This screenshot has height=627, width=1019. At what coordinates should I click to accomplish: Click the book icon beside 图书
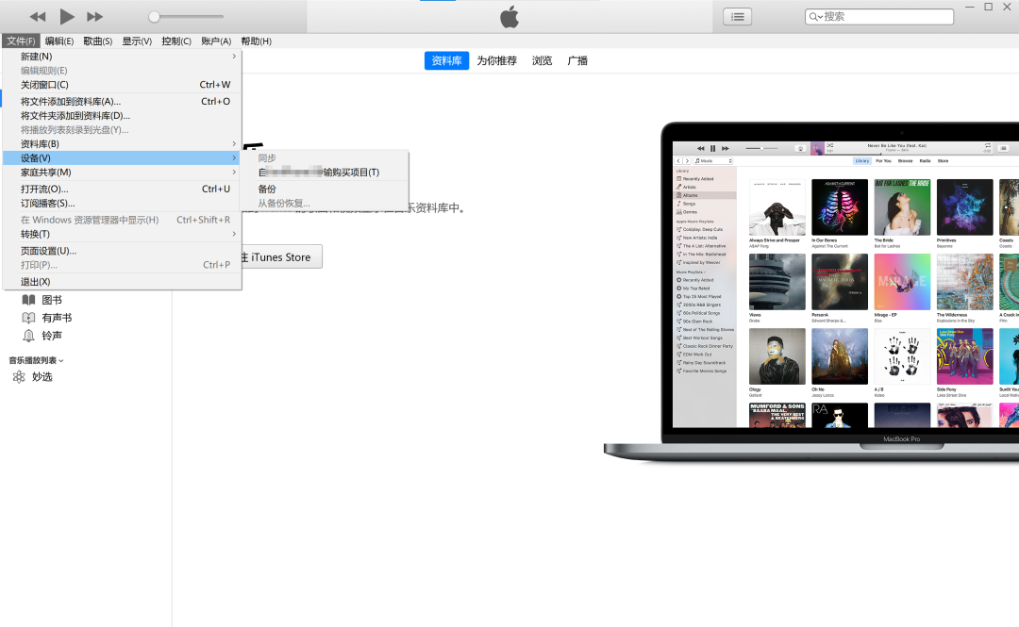pos(28,300)
